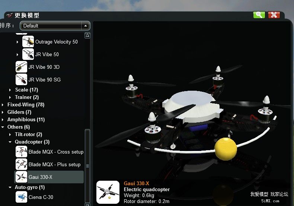
Task: Expand the Fixed-Wing (78) category arrow
Action: click(x=3, y=105)
